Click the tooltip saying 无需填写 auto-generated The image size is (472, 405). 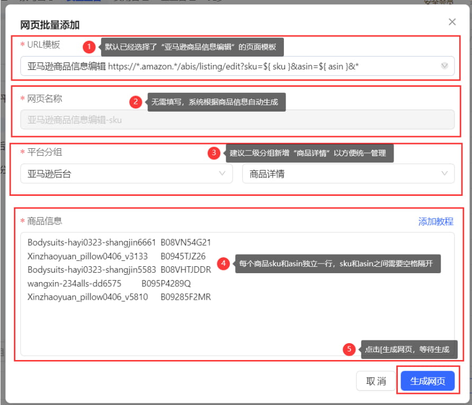click(217, 102)
